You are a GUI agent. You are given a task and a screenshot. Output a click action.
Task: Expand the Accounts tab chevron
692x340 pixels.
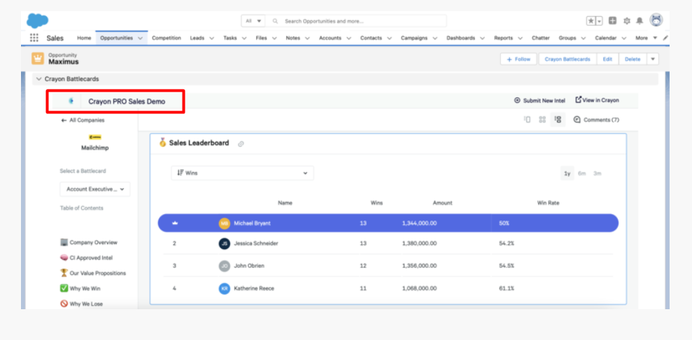pyautogui.click(x=348, y=38)
